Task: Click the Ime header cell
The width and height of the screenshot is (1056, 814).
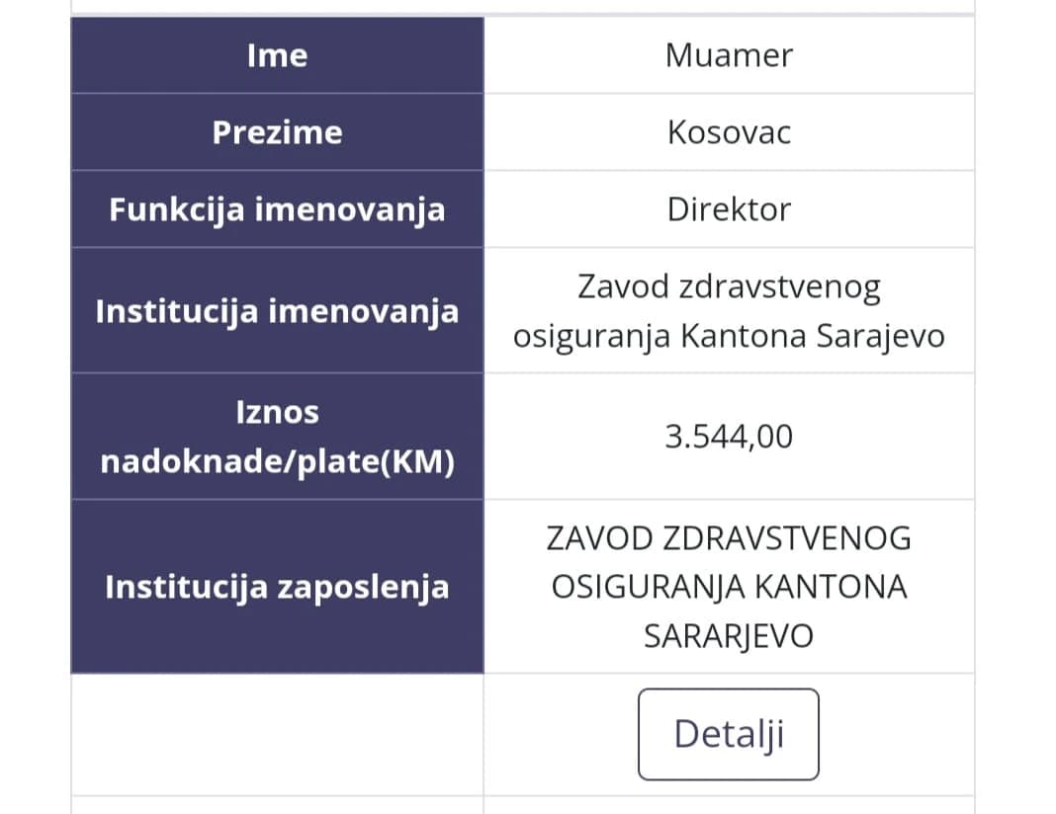Action: click(x=278, y=55)
